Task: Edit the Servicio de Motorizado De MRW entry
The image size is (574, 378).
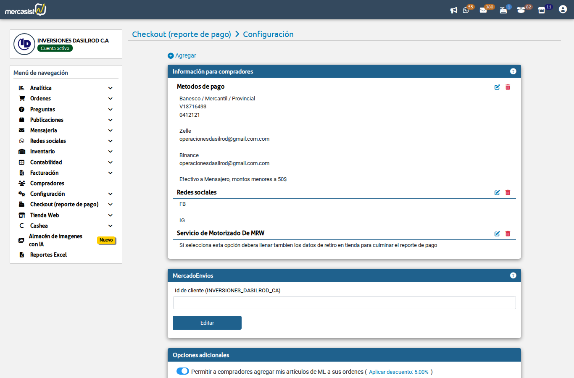Action: [497, 234]
